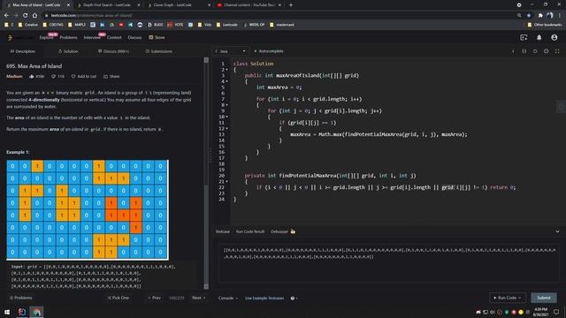Viewport: 566px width, 318px height.
Task: Open Run Code dropdown arrow
Action: point(519,298)
